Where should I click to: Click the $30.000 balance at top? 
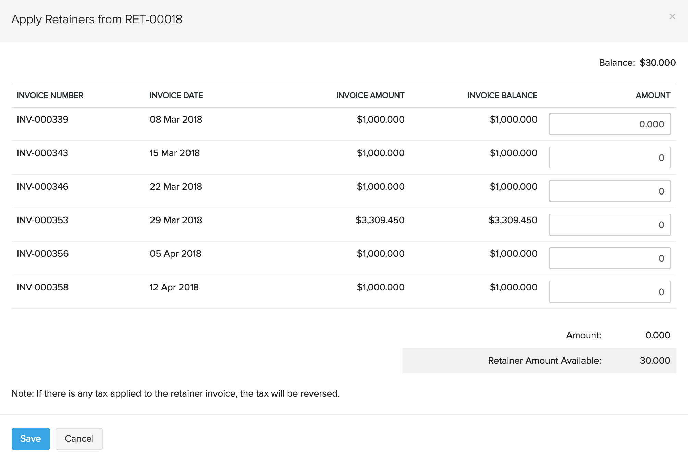[658, 63]
